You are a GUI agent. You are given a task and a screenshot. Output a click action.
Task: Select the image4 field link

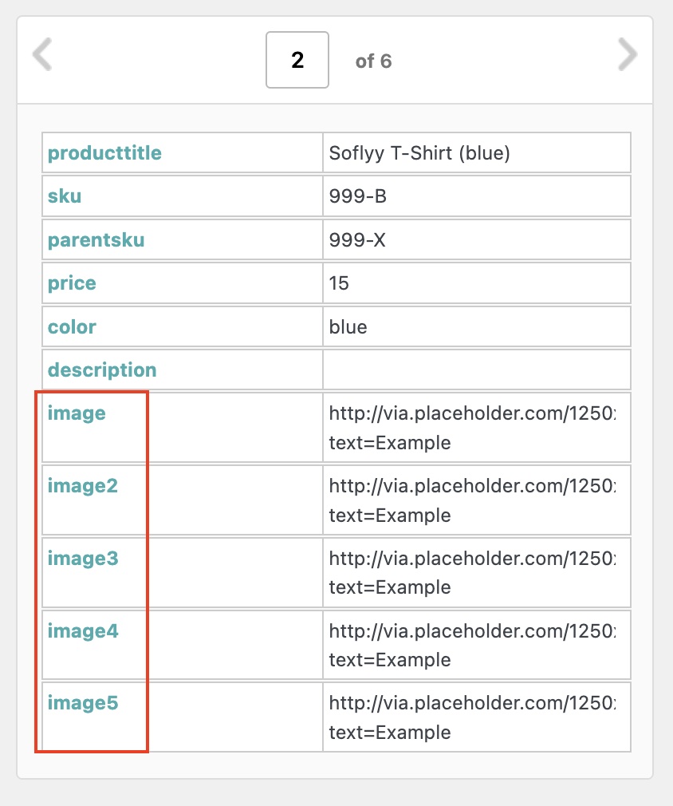83,630
